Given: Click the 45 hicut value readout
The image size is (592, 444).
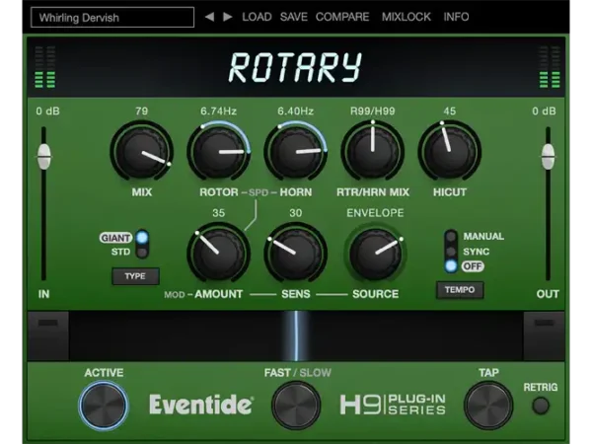Looking at the screenshot, I should click(x=450, y=111).
